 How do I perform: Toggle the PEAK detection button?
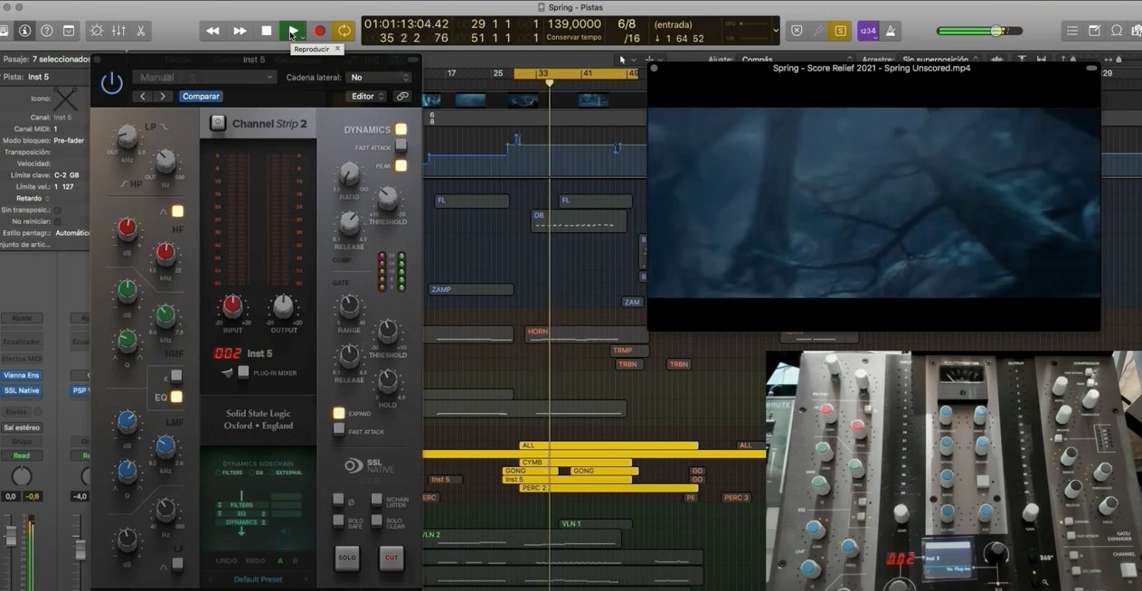401,165
